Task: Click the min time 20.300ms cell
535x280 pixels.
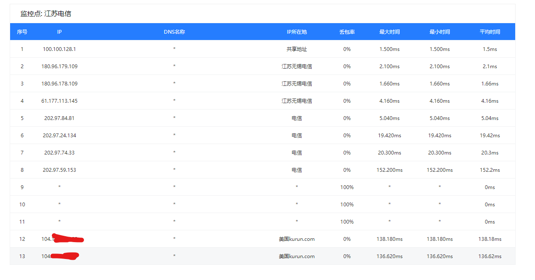Action: point(440,153)
